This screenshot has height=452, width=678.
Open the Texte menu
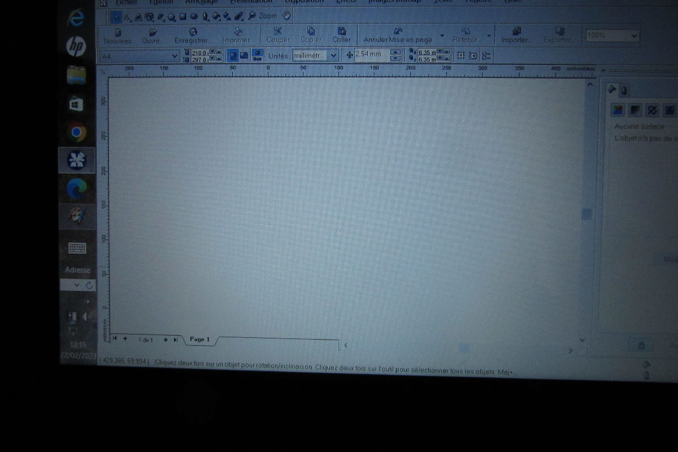coord(443,2)
